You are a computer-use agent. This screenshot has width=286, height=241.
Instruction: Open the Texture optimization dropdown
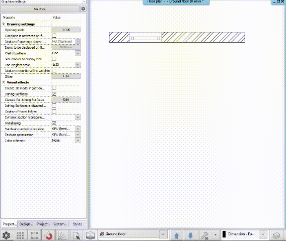tap(78, 135)
